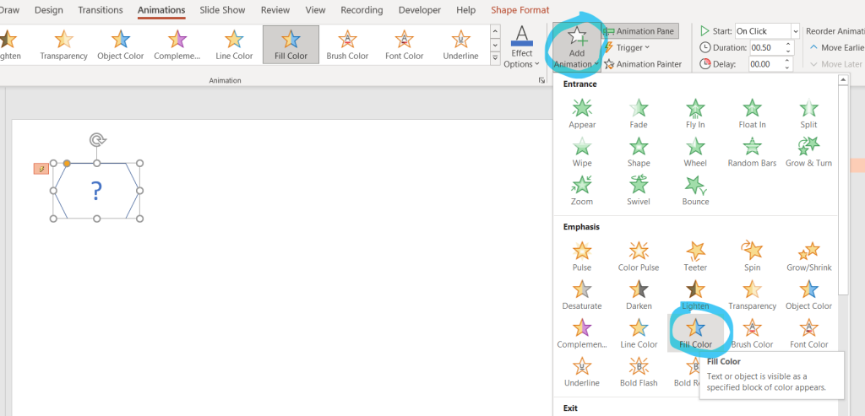
Task: Apply the Teeter emphasis effect
Action: click(695, 256)
